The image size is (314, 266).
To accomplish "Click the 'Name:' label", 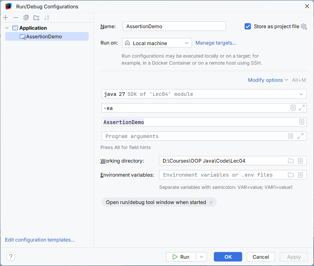I will click(108, 26).
